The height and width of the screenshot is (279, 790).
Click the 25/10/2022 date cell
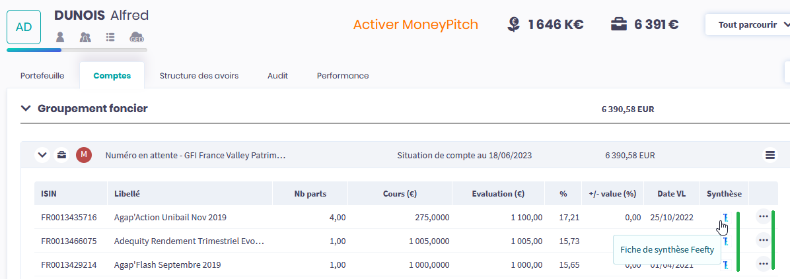[672, 217]
